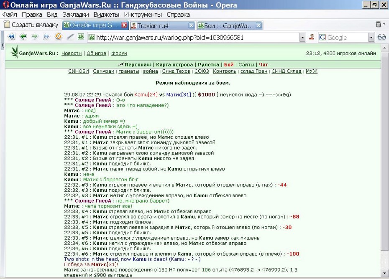Click the person icon beside the address bar
Screen dimensions: 389x279
tap(312, 37)
